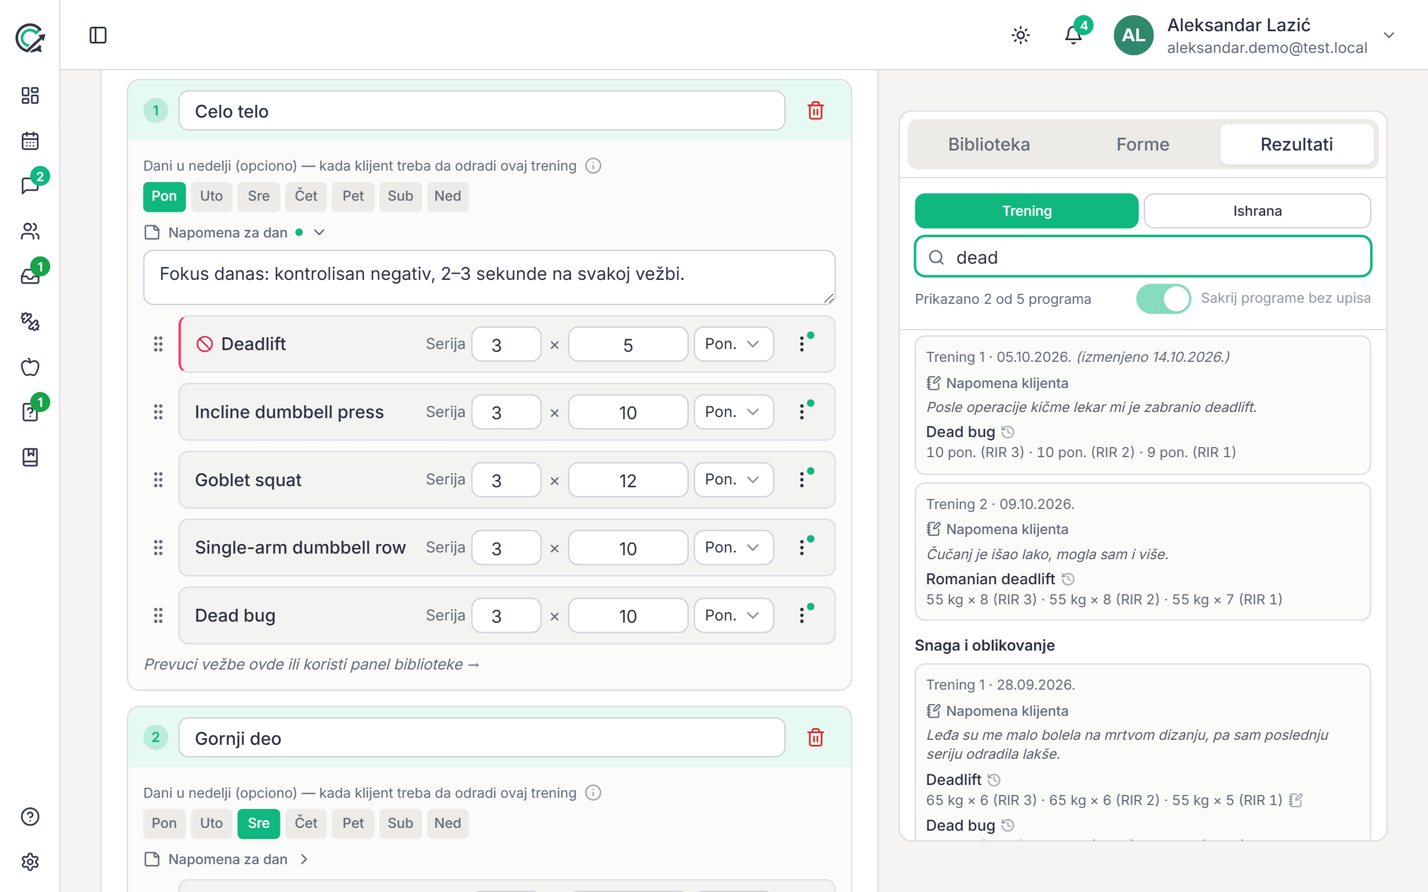Open user account menu chevron
Viewport: 1428px width, 892px height.
[x=1389, y=35]
